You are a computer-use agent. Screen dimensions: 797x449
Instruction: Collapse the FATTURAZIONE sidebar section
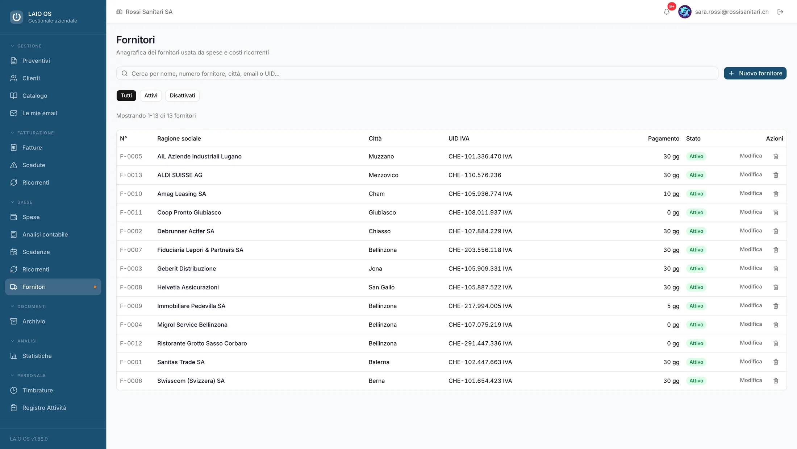(x=32, y=133)
